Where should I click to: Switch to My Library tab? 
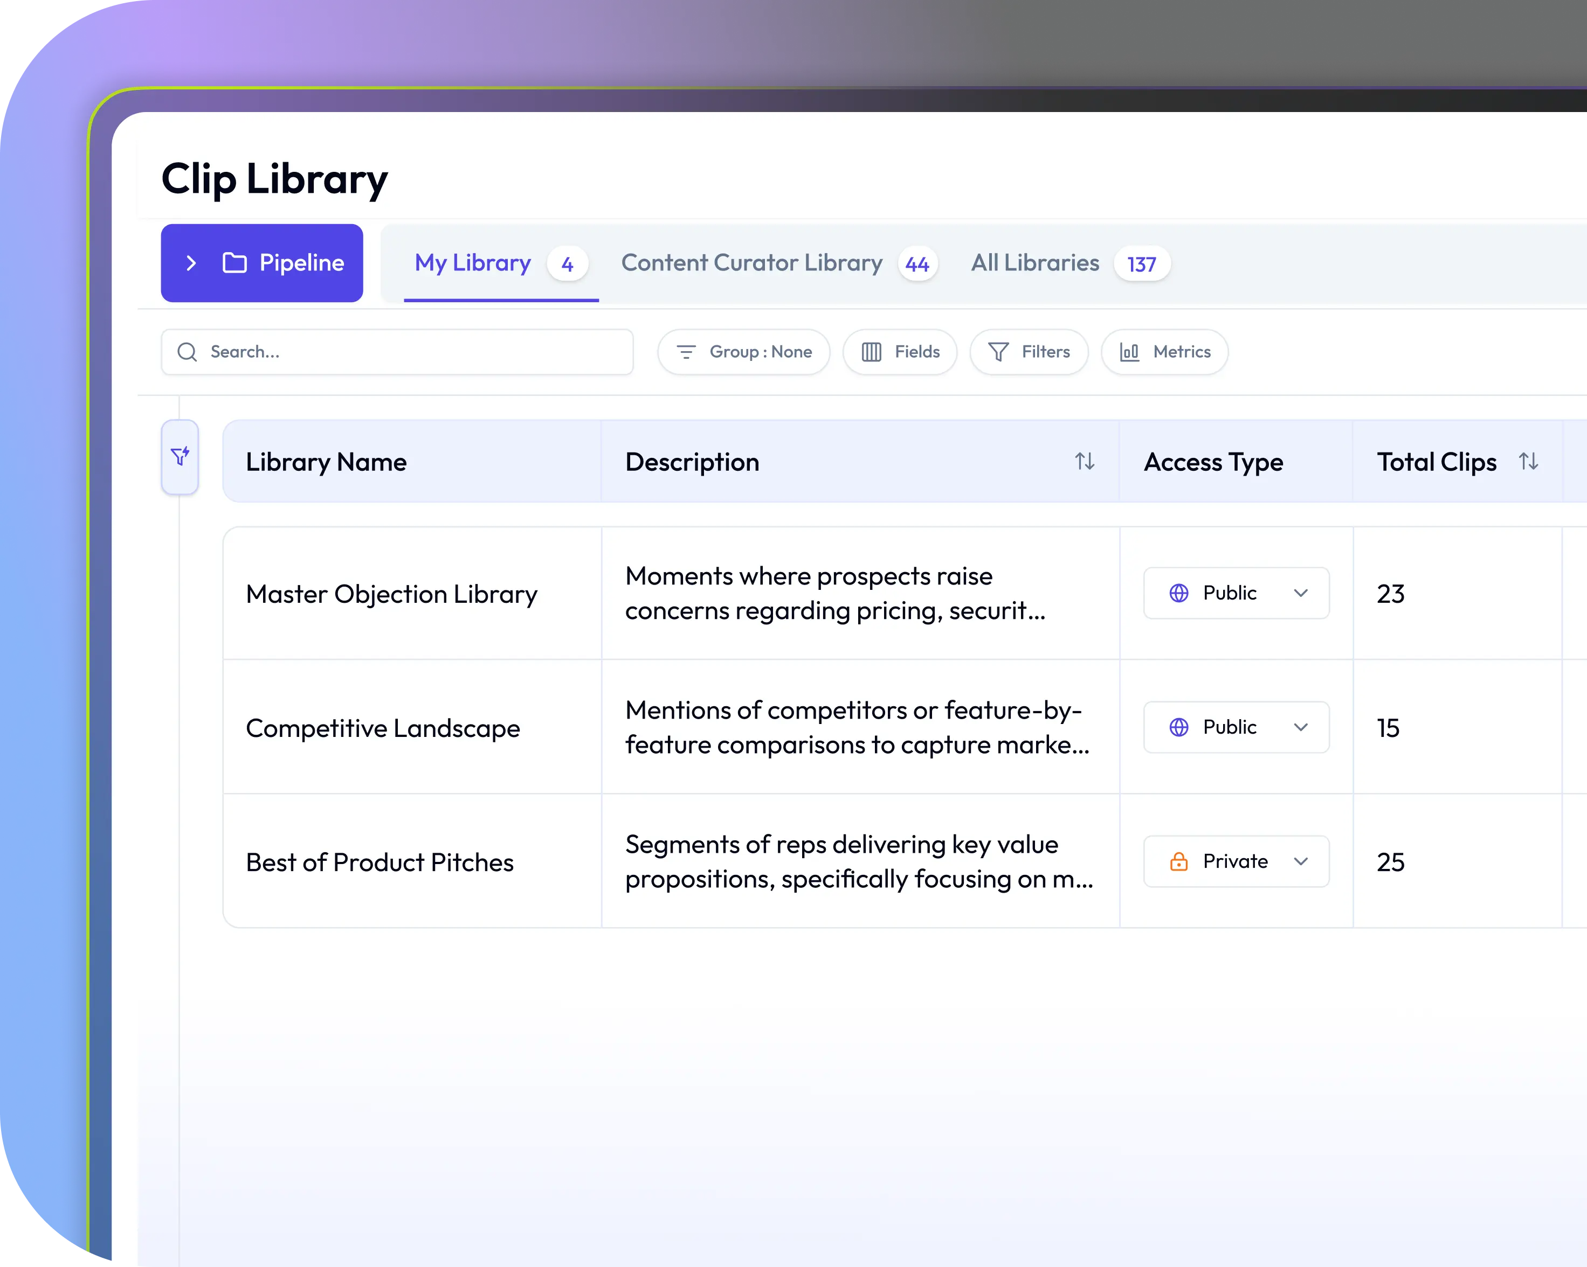pos(473,263)
